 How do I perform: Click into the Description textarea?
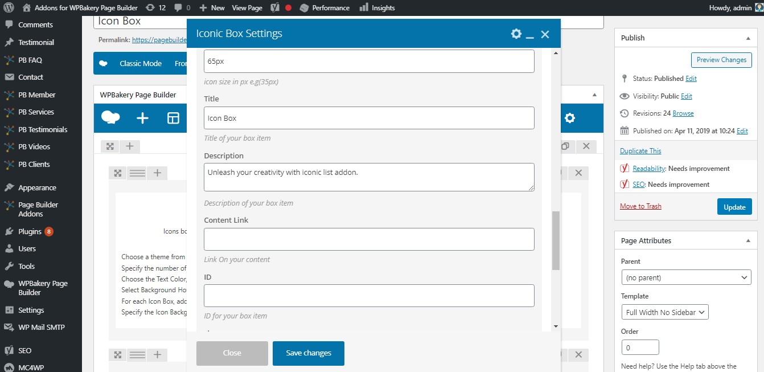click(x=369, y=177)
